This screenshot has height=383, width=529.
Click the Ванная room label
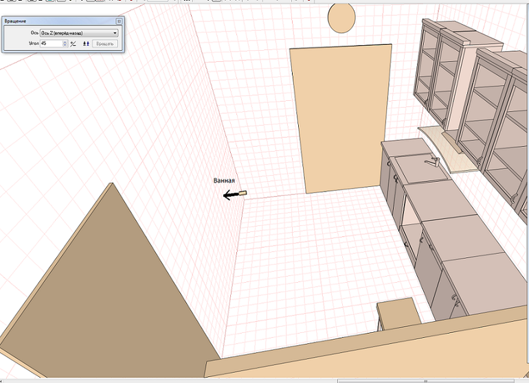(x=224, y=181)
